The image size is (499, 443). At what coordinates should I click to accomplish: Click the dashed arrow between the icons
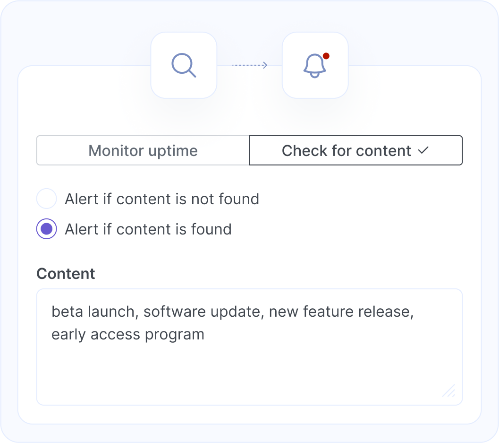(249, 65)
